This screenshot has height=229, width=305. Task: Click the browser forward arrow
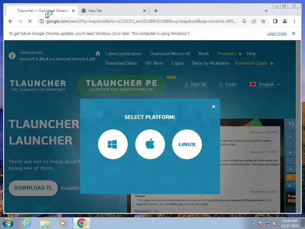pyautogui.click(x=20, y=21)
